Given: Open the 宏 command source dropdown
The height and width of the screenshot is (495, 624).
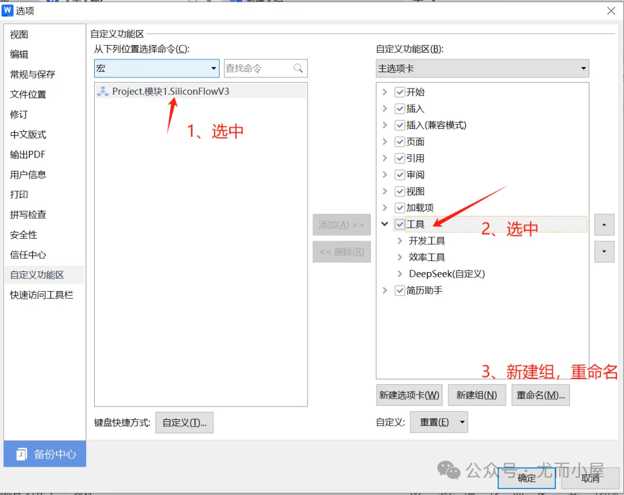Looking at the screenshot, I should click(157, 68).
